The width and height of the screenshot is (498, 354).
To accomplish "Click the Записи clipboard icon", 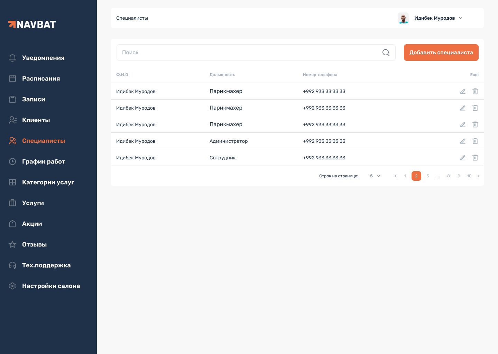I will [x=12, y=99].
